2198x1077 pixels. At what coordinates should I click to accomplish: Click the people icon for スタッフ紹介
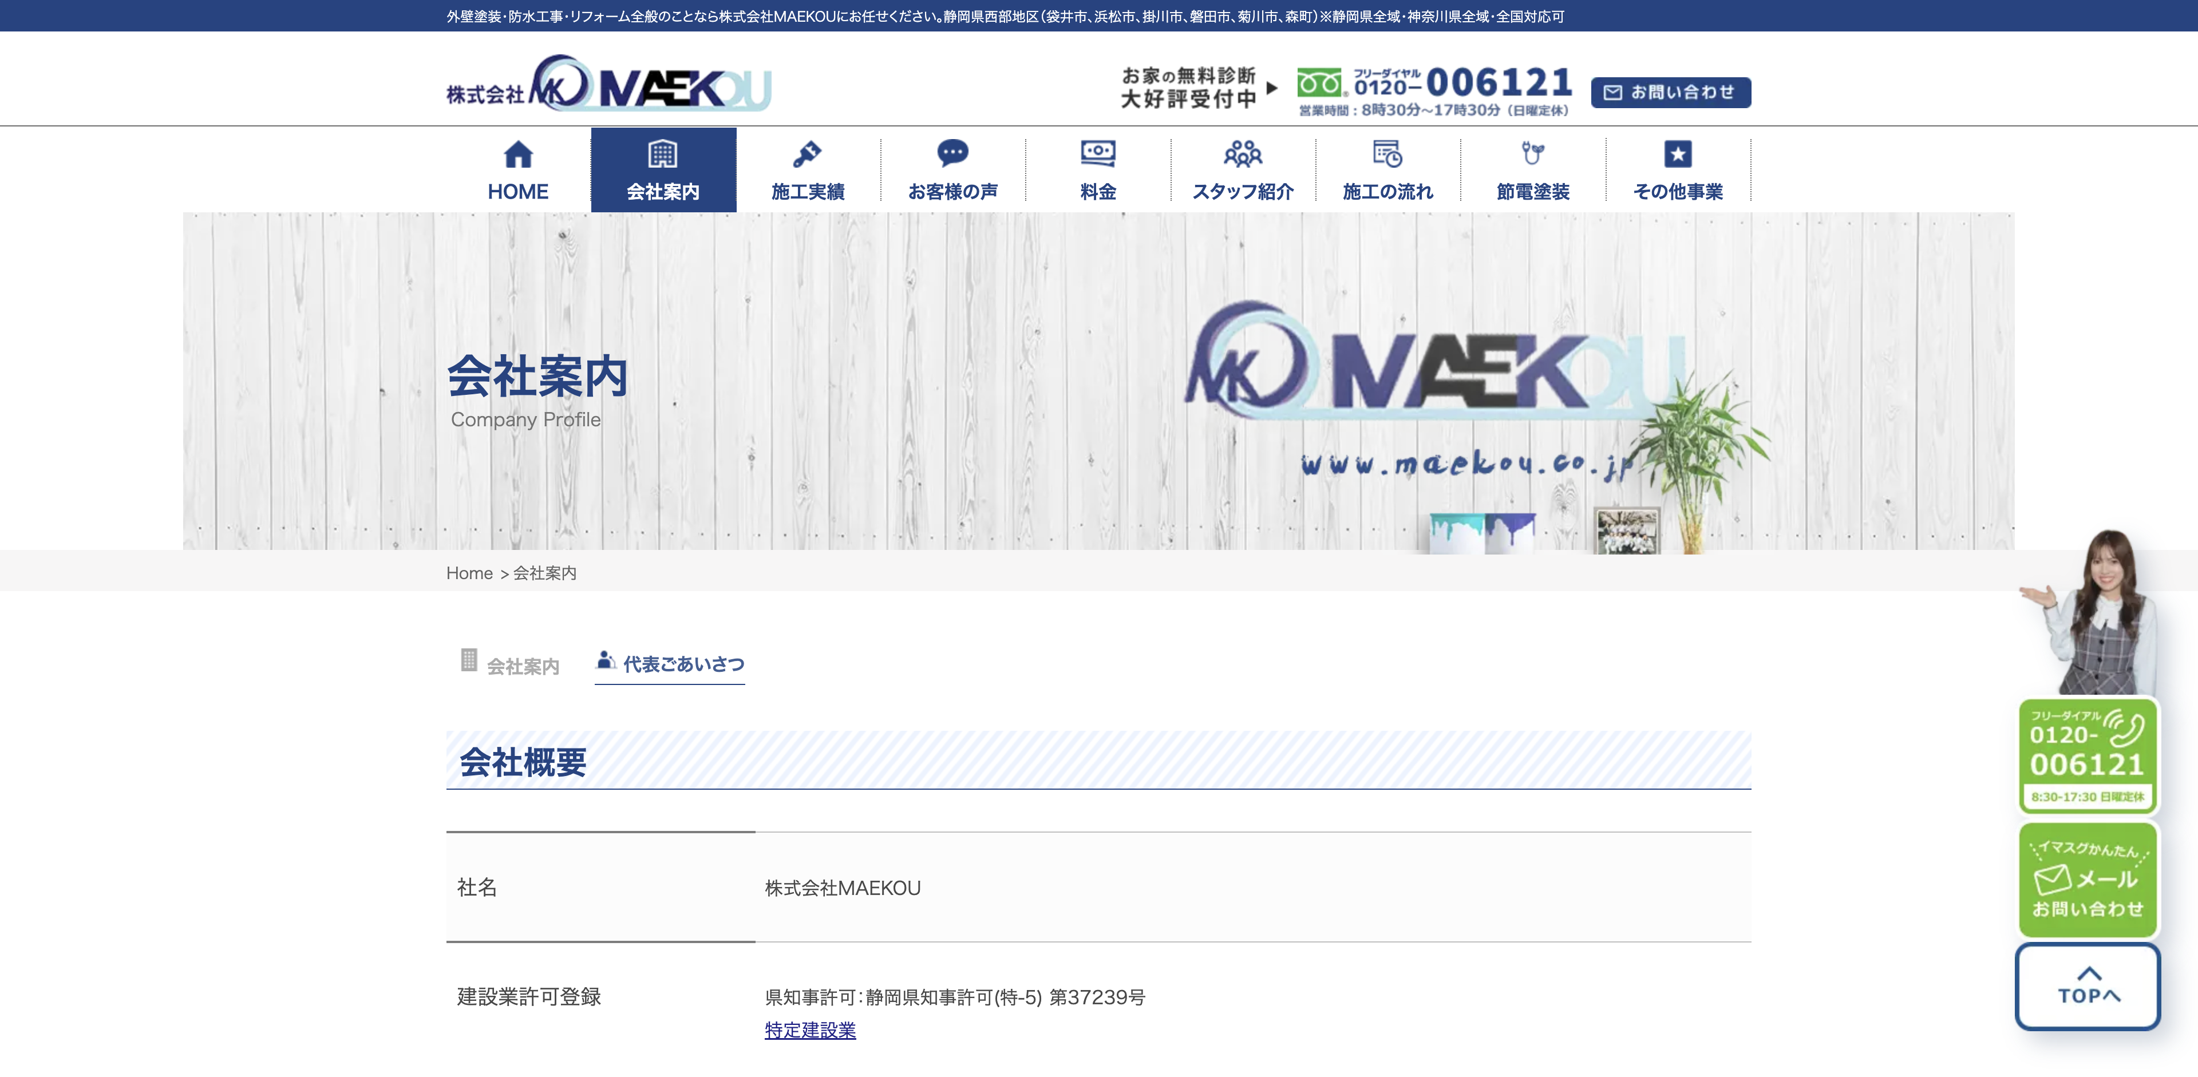click(1243, 153)
